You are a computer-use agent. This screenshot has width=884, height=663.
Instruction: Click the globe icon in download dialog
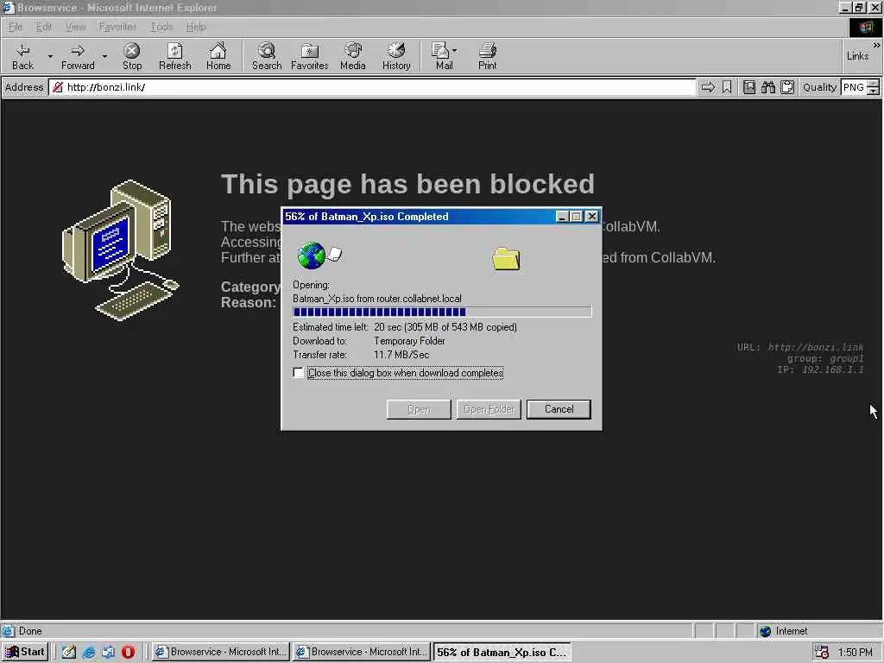[311, 256]
